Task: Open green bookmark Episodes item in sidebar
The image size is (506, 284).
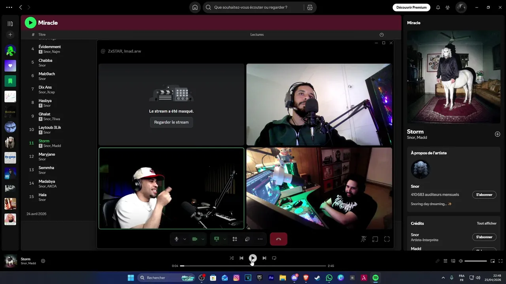Action: [10, 81]
